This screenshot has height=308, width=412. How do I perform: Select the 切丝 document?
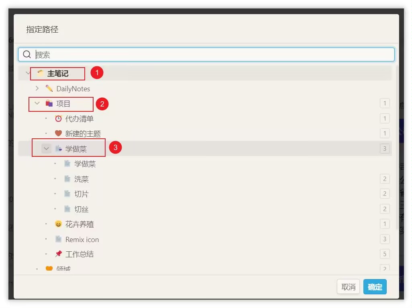205,209
